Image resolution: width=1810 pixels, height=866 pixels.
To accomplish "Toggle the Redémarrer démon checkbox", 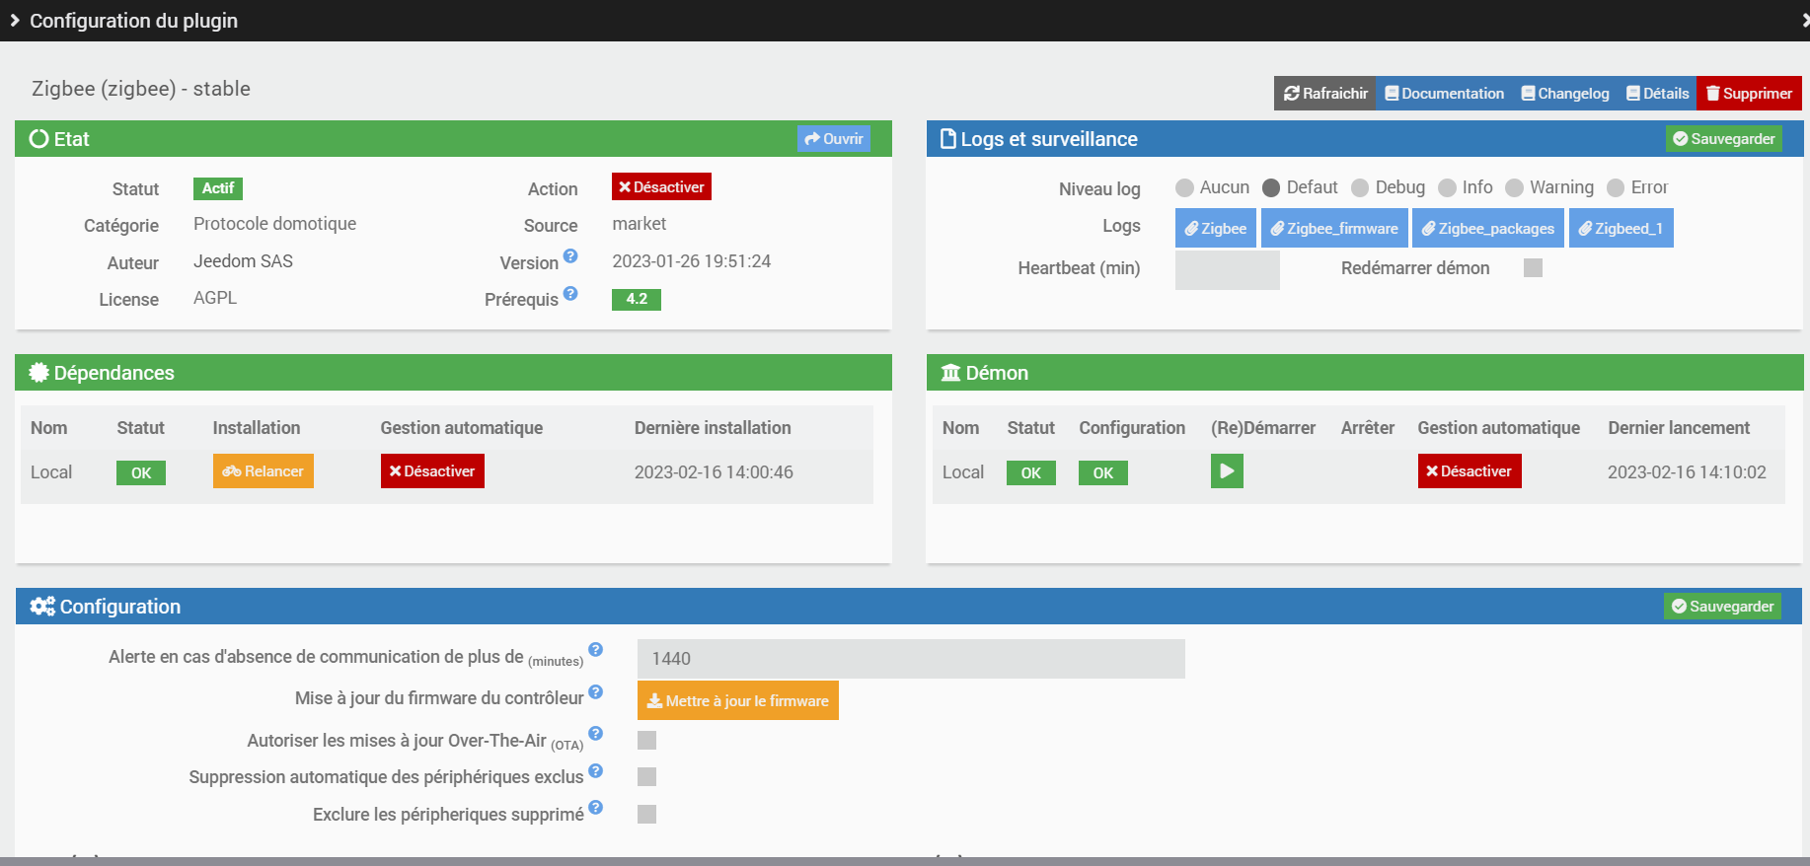I will coord(1533,268).
